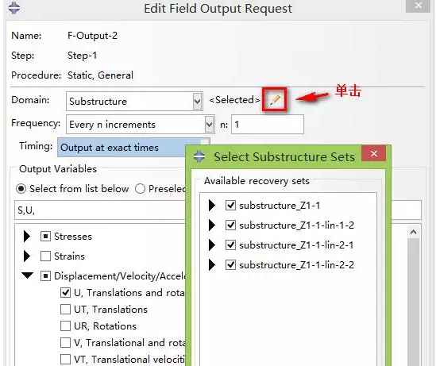Close the Select Substructure Sets dialog
The image size is (436, 366).
[374, 153]
